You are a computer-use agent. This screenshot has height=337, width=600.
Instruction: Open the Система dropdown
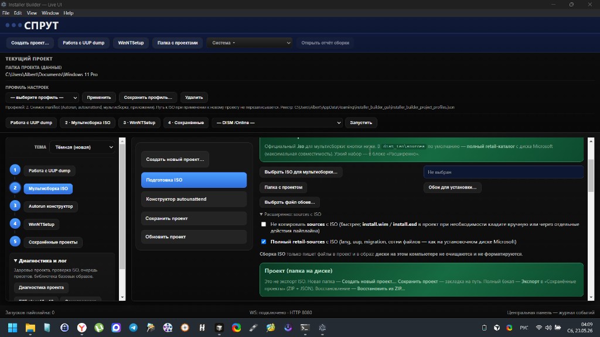click(250, 43)
